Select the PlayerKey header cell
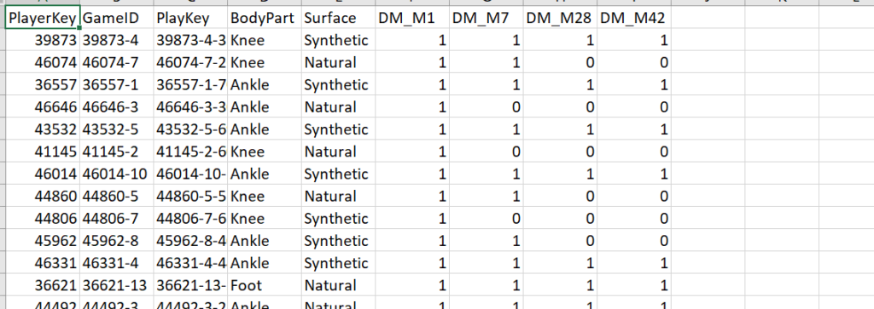Image resolution: width=874 pixels, height=309 pixels. point(43,18)
